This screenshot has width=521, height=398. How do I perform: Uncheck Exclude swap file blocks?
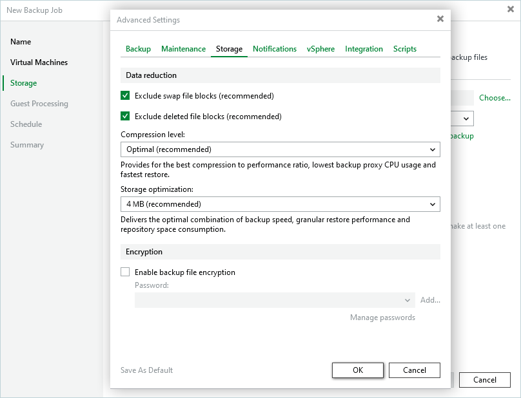click(126, 96)
